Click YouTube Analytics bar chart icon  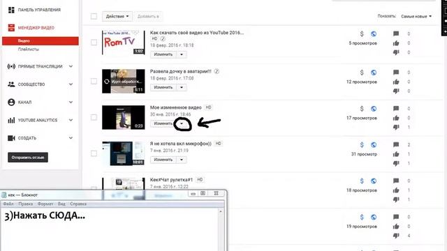(x=11, y=120)
